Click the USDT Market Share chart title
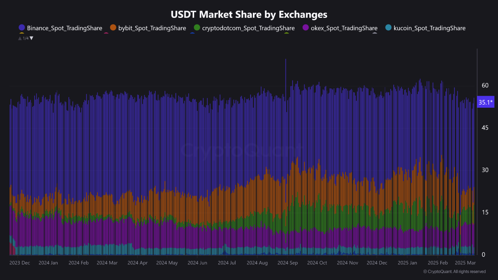The image size is (498, 280). (249, 14)
